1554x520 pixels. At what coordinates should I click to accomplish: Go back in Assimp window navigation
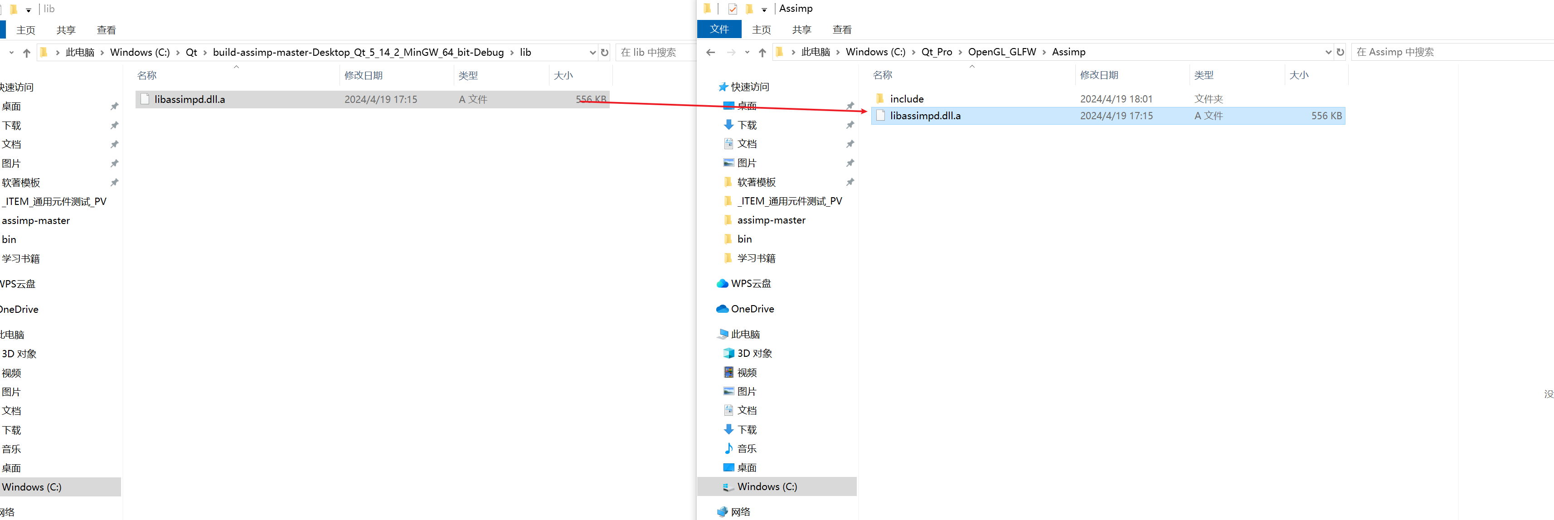(x=711, y=53)
